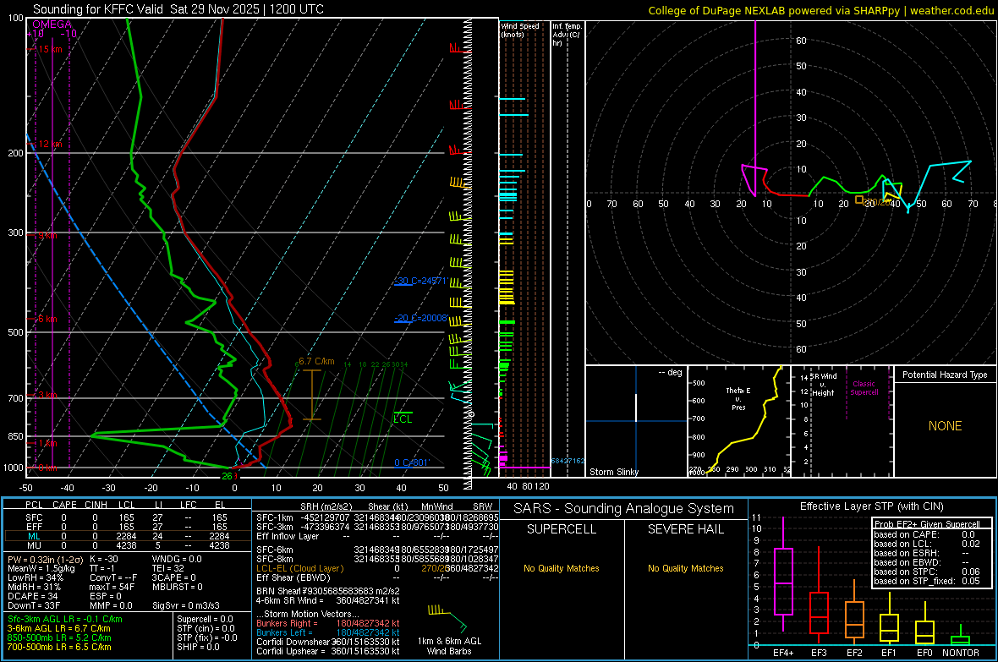Click the Theta-E v. Pres plot label
This screenshot has height=662, width=998.
(738, 398)
